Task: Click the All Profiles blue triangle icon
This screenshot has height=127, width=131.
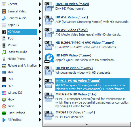Action: tap(4, 120)
